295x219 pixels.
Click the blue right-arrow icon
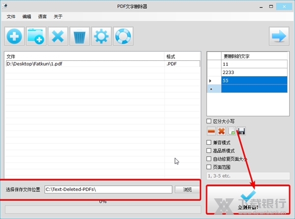[x=279, y=36]
